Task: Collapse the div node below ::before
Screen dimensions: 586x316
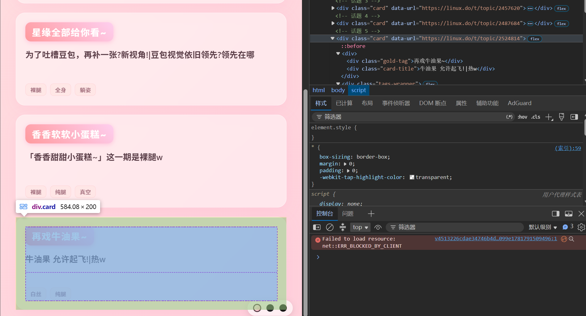Action: [338, 53]
